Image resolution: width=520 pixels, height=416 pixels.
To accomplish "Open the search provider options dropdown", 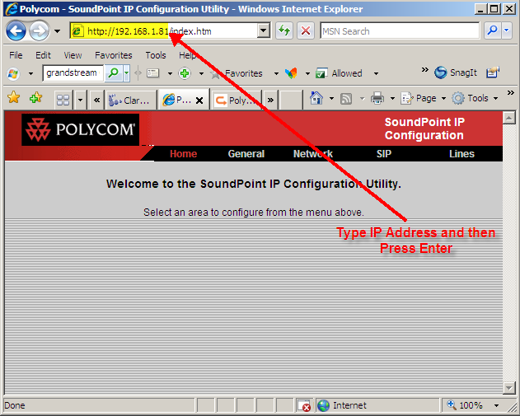I will (x=507, y=30).
